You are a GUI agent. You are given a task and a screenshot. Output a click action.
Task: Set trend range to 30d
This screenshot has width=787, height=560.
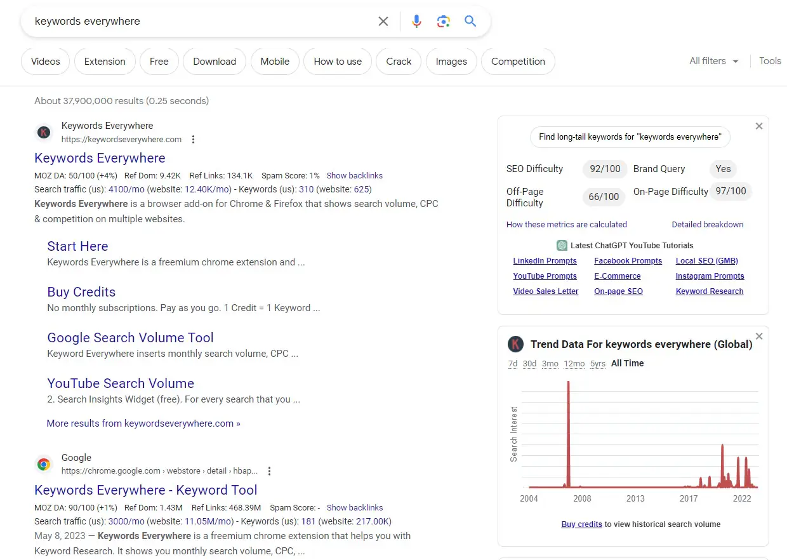[529, 364]
